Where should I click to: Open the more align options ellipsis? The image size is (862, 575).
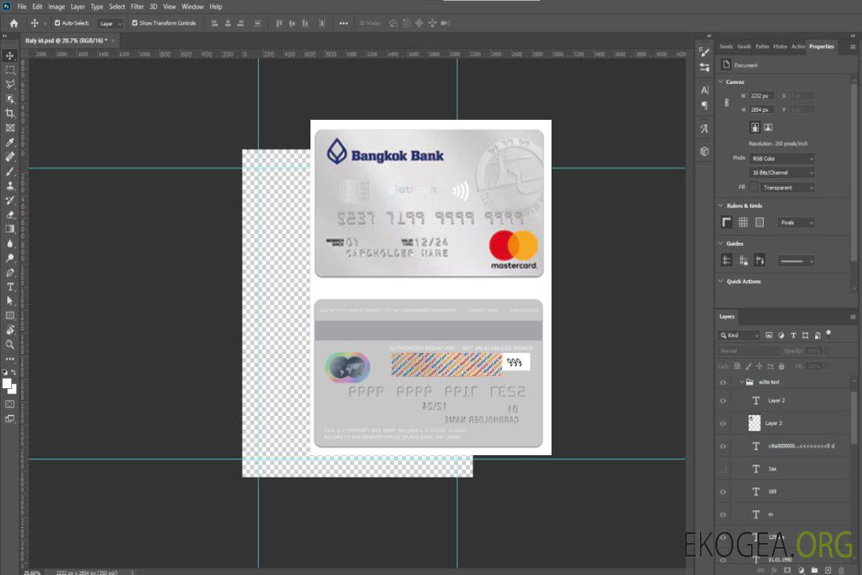(x=343, y=23)
